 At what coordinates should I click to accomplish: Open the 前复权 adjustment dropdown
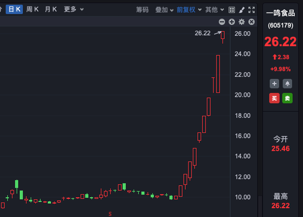189,10
